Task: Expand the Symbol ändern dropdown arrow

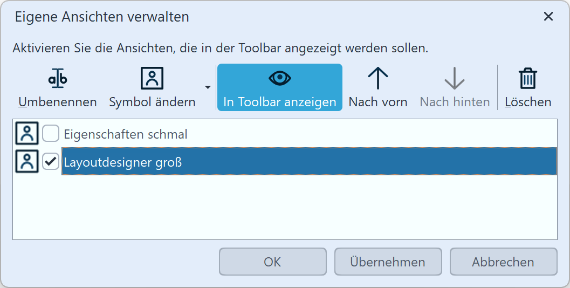Action: tap(207, 87)
